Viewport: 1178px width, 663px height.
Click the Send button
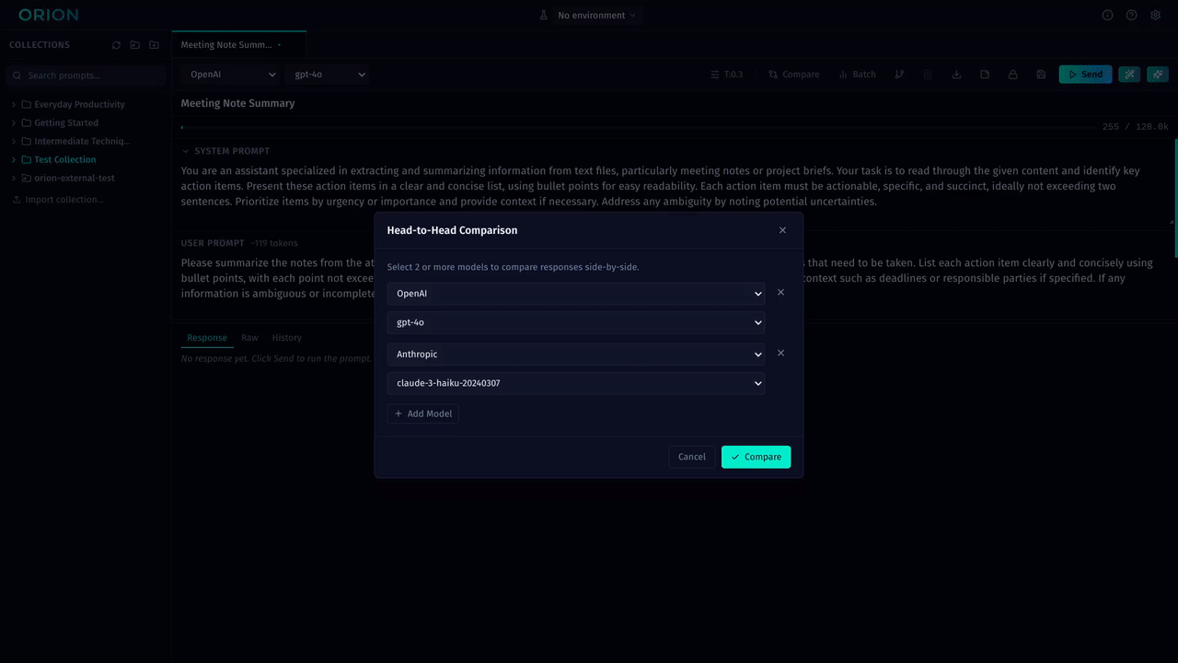pos(1085,75)
